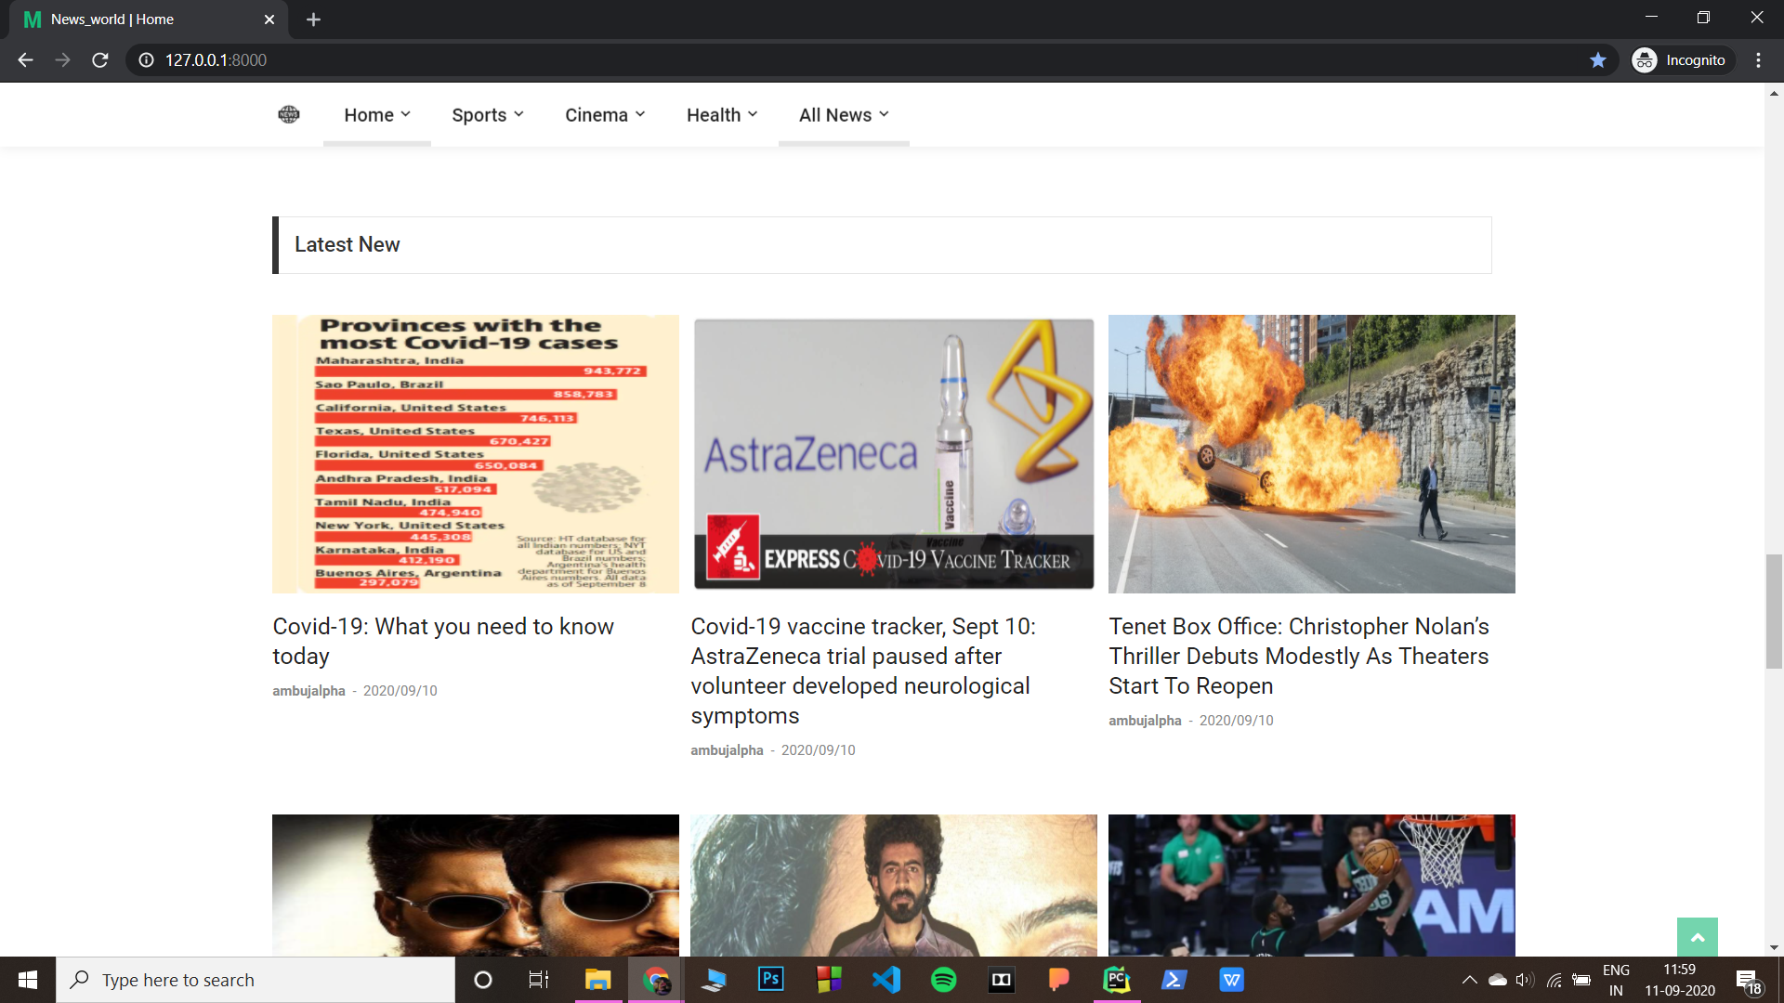Go back with the browser back arrow

25,60
